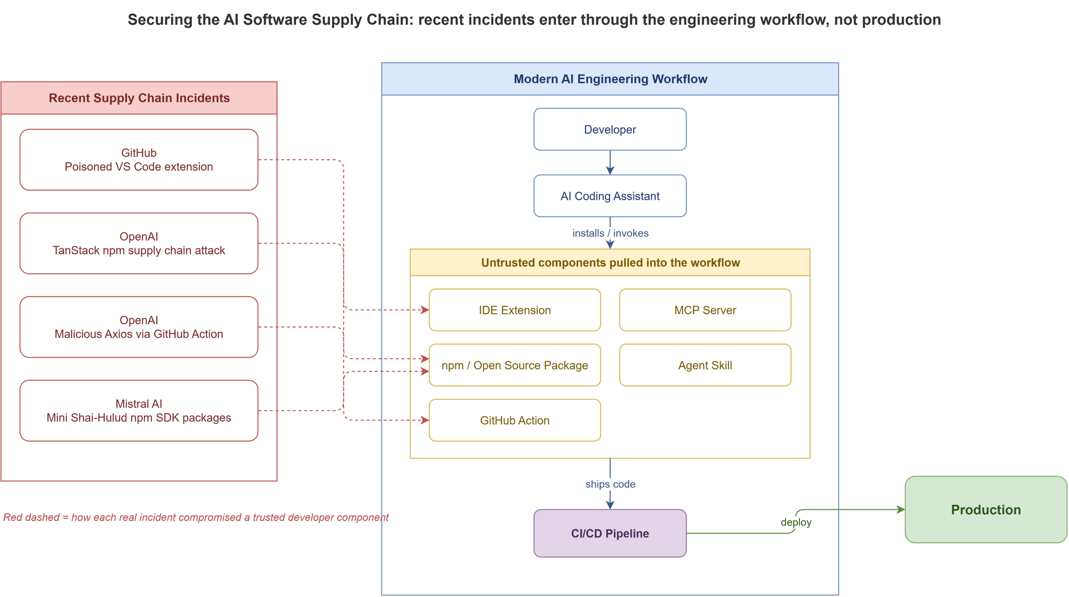1069x597 pixels.
Task: Select the MCP Server box
Action: tap(705, 310)
